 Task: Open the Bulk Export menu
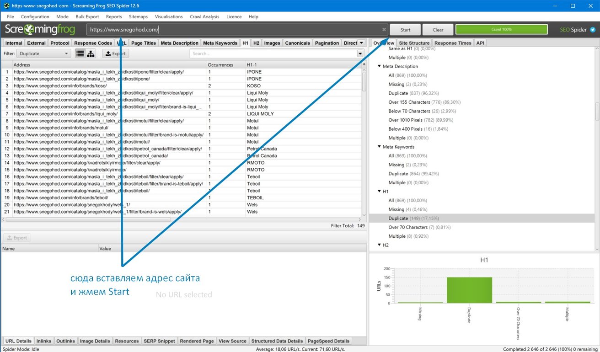[87, 16]
